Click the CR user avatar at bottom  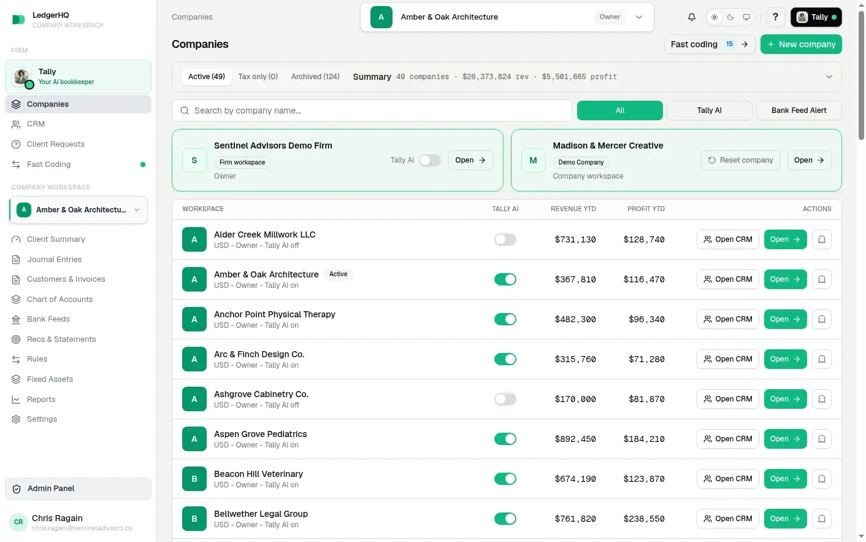click(x=18, y=522)
